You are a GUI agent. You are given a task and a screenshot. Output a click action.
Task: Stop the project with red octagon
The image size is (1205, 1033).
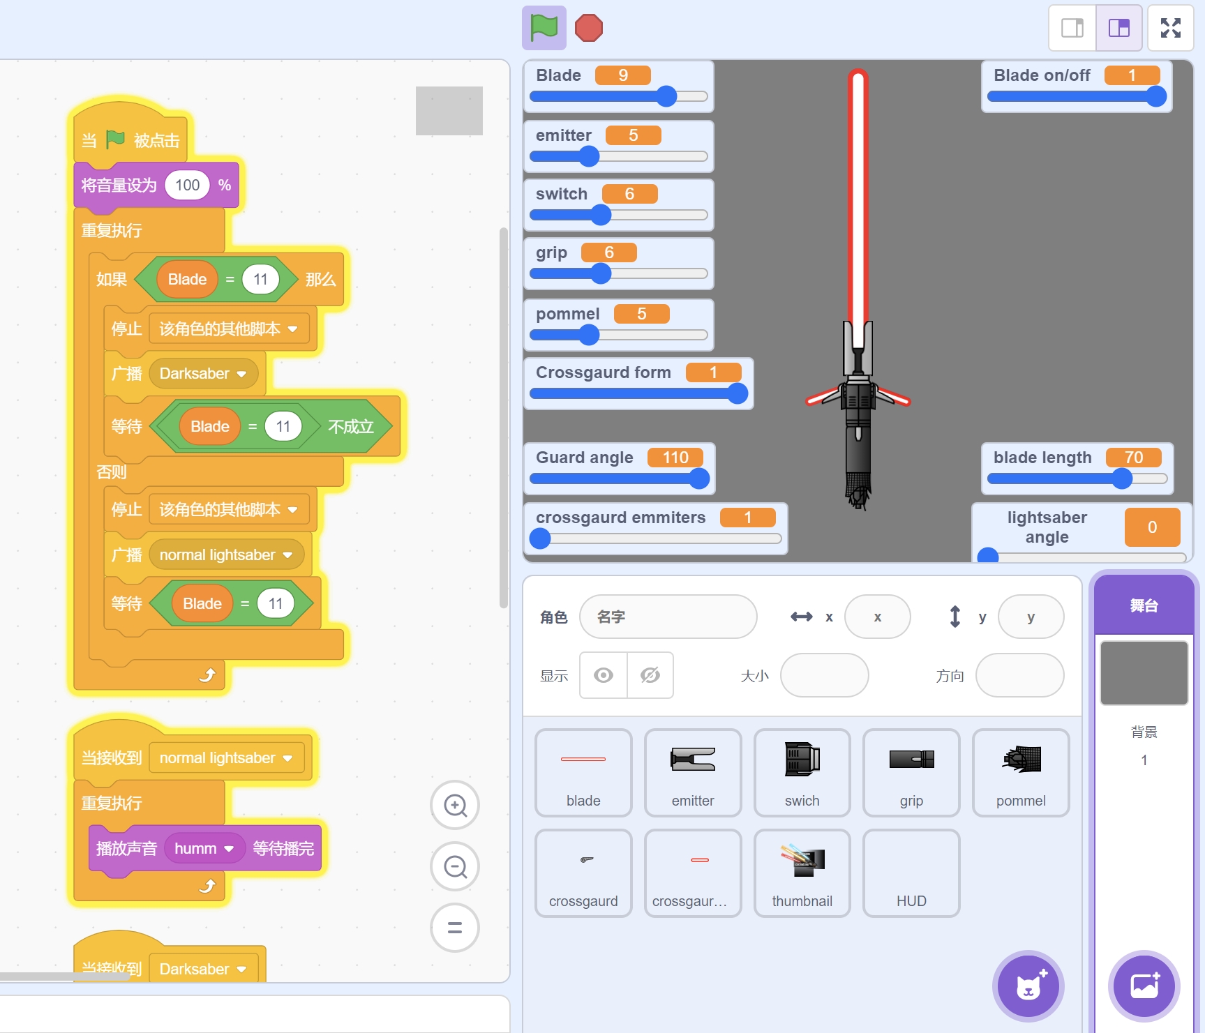tap(589, 28)
